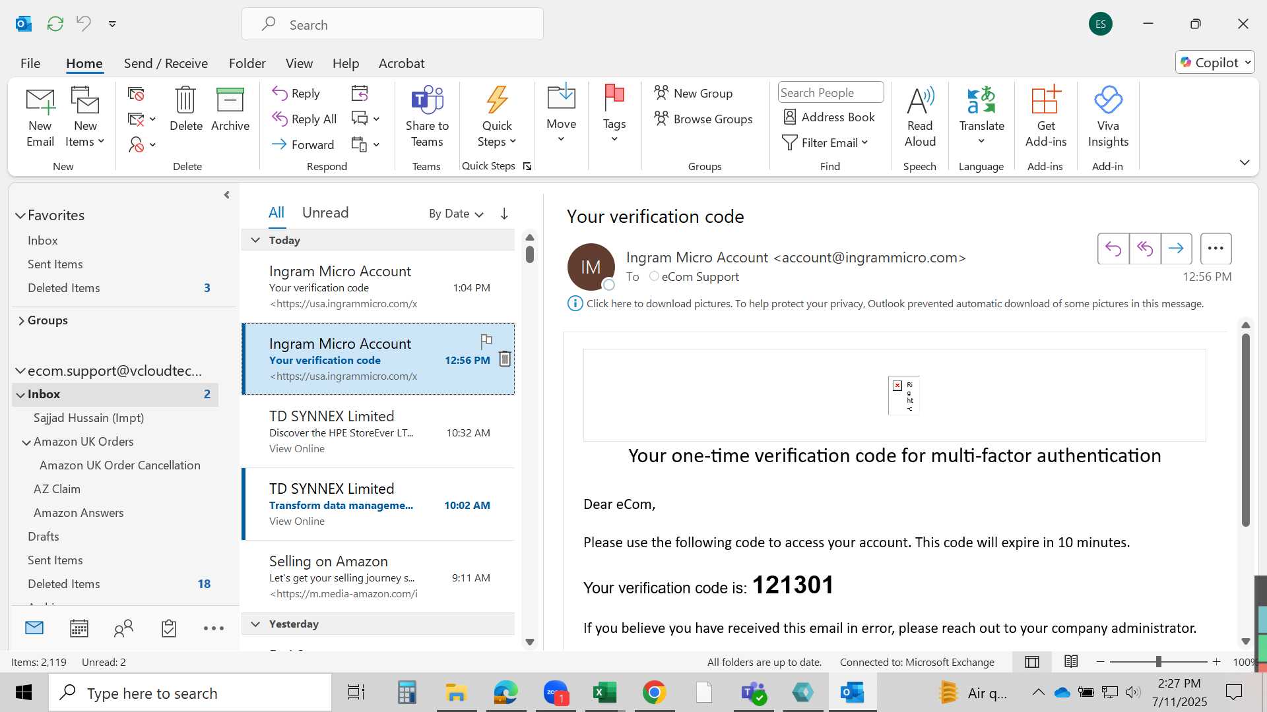Open the Drafts folder
This screenshot has height=712, width=1267.
pos(44,537)
